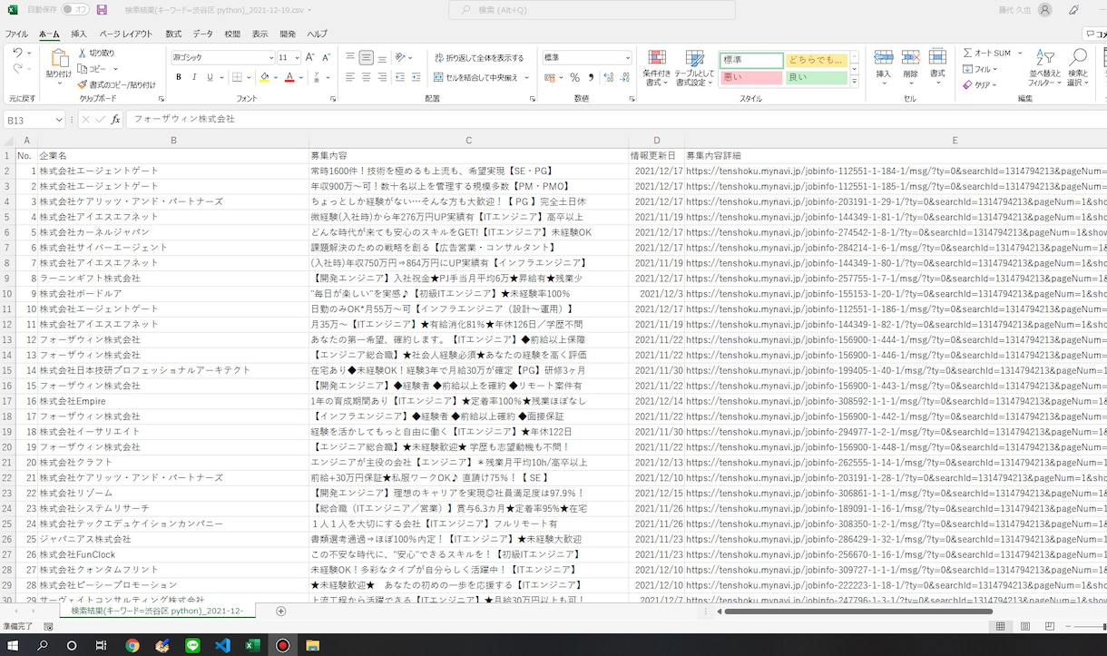1107x656 pixels.
Task: Click the Insert Function fx icon
Action: (x=115, y=119)
